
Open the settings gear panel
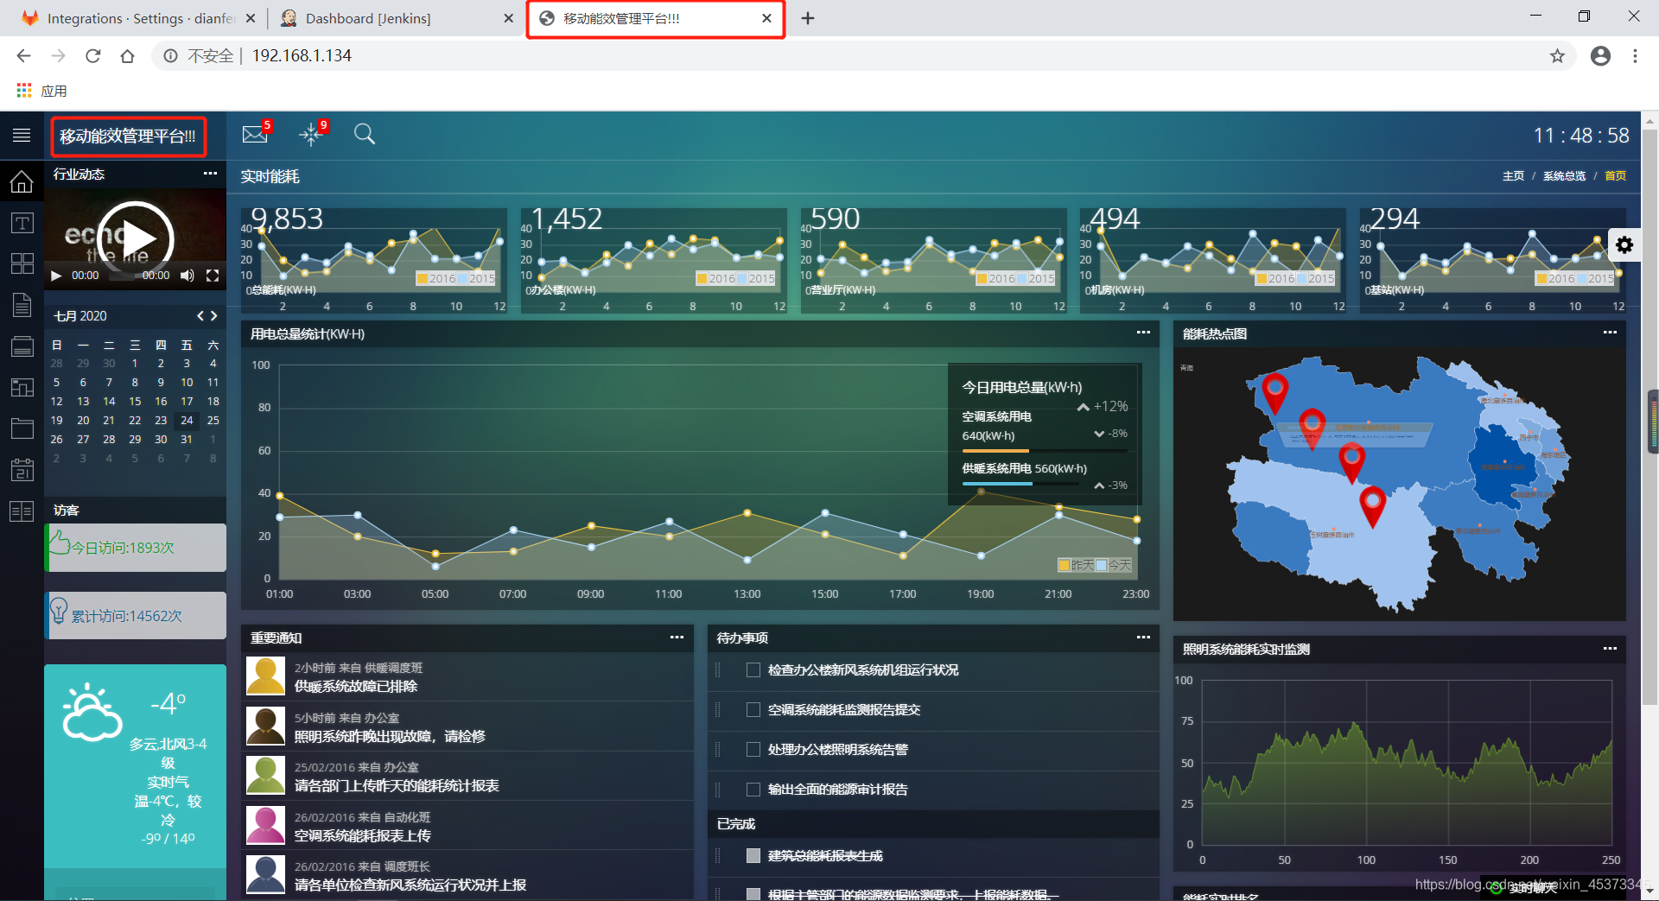click(1624, 245)
